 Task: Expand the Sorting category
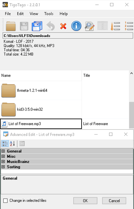point(3,167)
